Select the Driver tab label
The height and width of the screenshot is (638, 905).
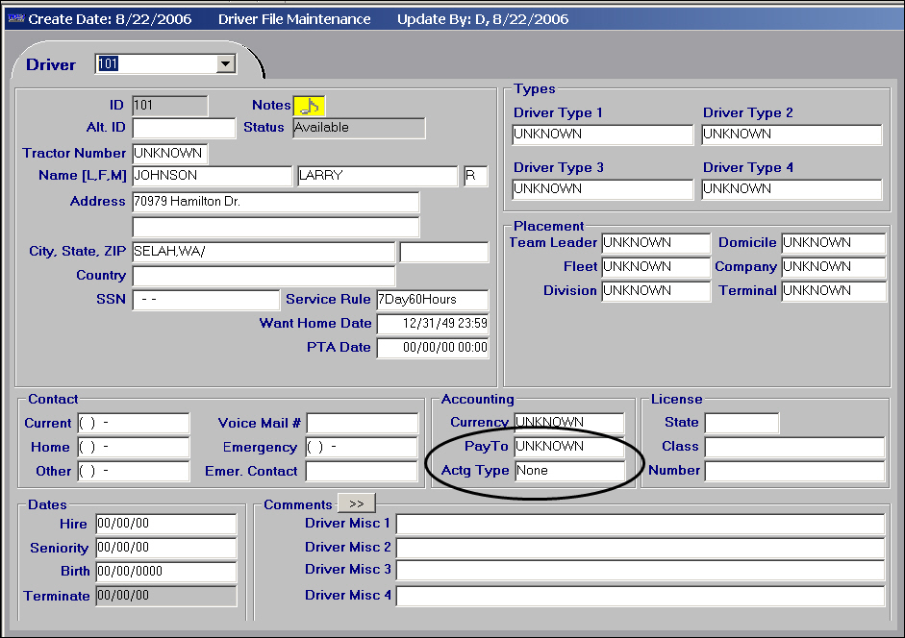(51, 64)
